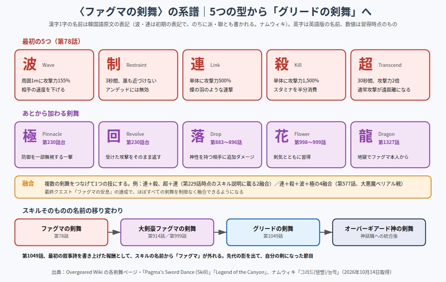The image size is (446, 282).
Task: Click the English label Transcend
Action: coord(390,65)
